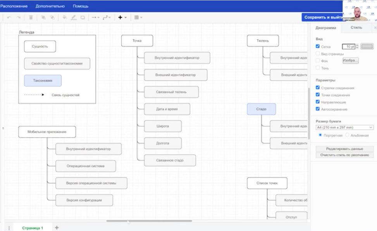Image resolution: width=377 pixels, height=231 pixels.
Task: Toggle the Сетка checkbox
Action: [x=318, y=46]
